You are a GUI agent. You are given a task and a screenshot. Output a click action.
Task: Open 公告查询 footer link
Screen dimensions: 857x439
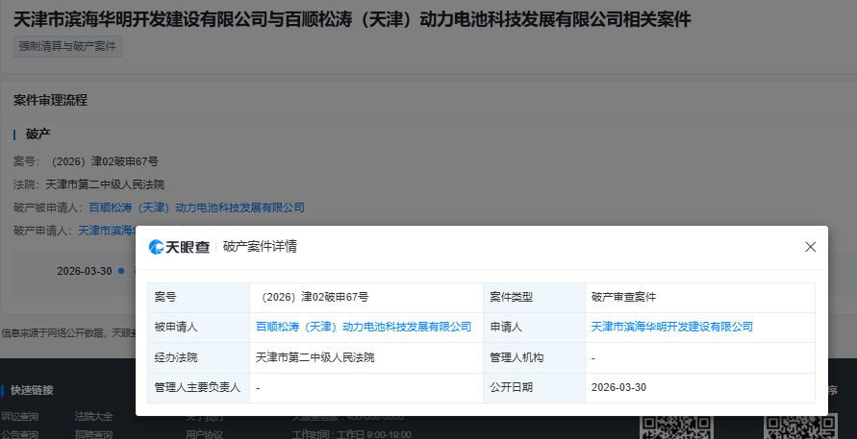[x=19, y=434]
